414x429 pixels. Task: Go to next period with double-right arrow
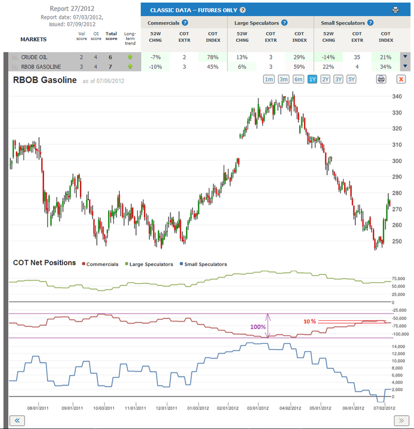[401, 420]
